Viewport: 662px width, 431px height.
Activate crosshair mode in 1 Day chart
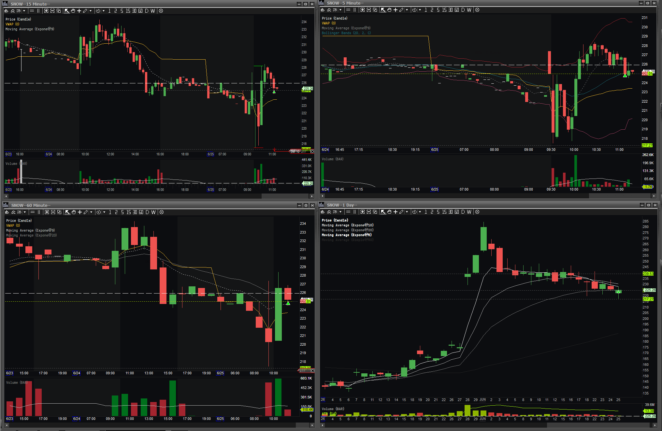396,212
